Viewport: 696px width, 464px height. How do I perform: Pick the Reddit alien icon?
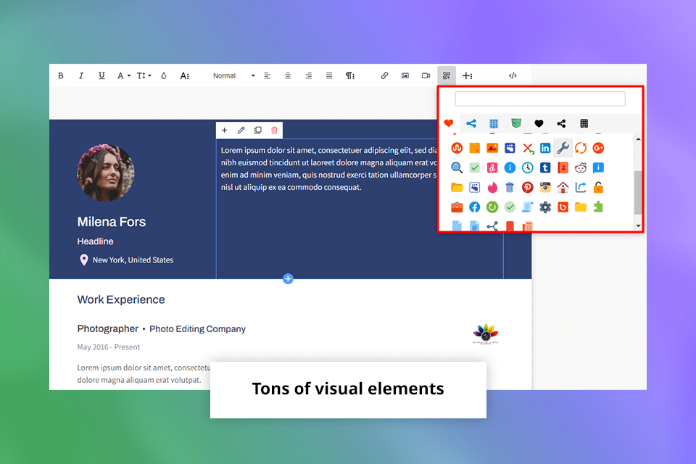click(x=581, y=167)
